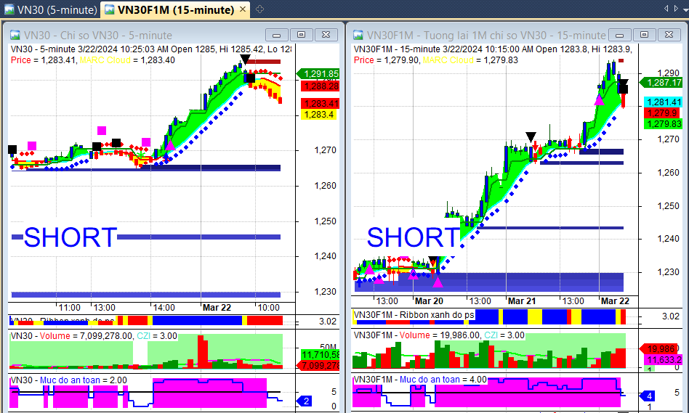Click the green 1,291.85 price label
This screenshot has height=413, width=689.
click(318, 74)
